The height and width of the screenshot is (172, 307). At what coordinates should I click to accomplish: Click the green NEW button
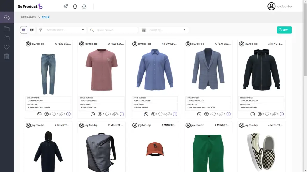284,30
